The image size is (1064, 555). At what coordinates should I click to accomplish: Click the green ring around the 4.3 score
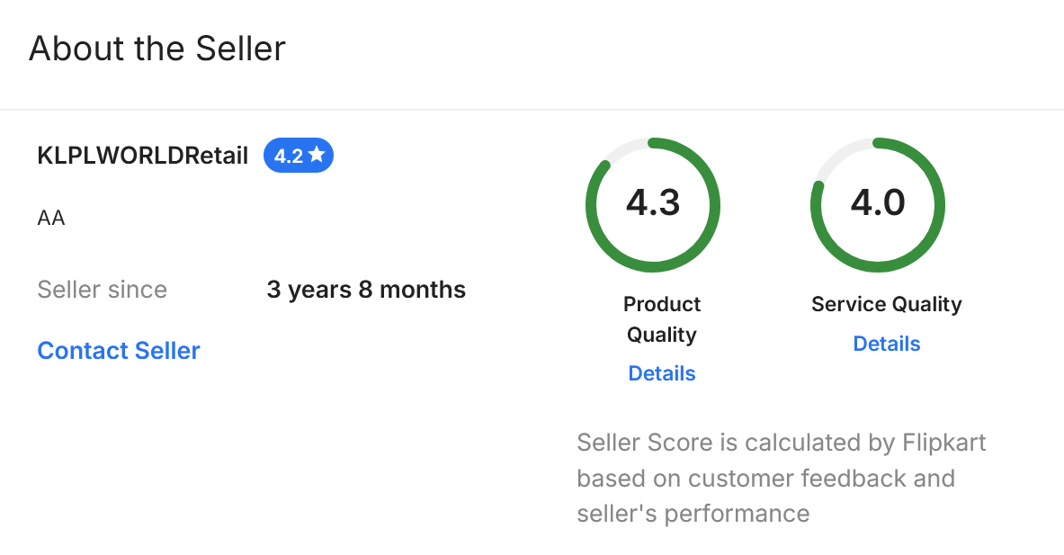[588, 207]
